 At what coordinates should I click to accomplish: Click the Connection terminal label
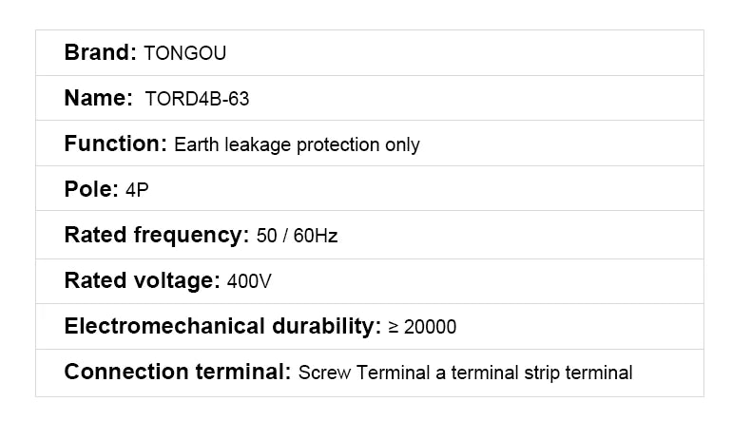177,373
